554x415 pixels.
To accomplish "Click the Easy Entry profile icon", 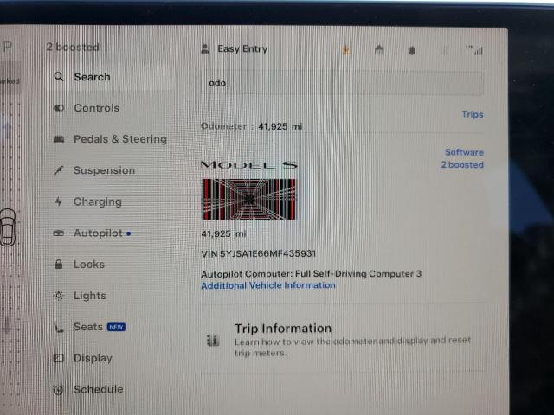I will [x=205, y=48].
